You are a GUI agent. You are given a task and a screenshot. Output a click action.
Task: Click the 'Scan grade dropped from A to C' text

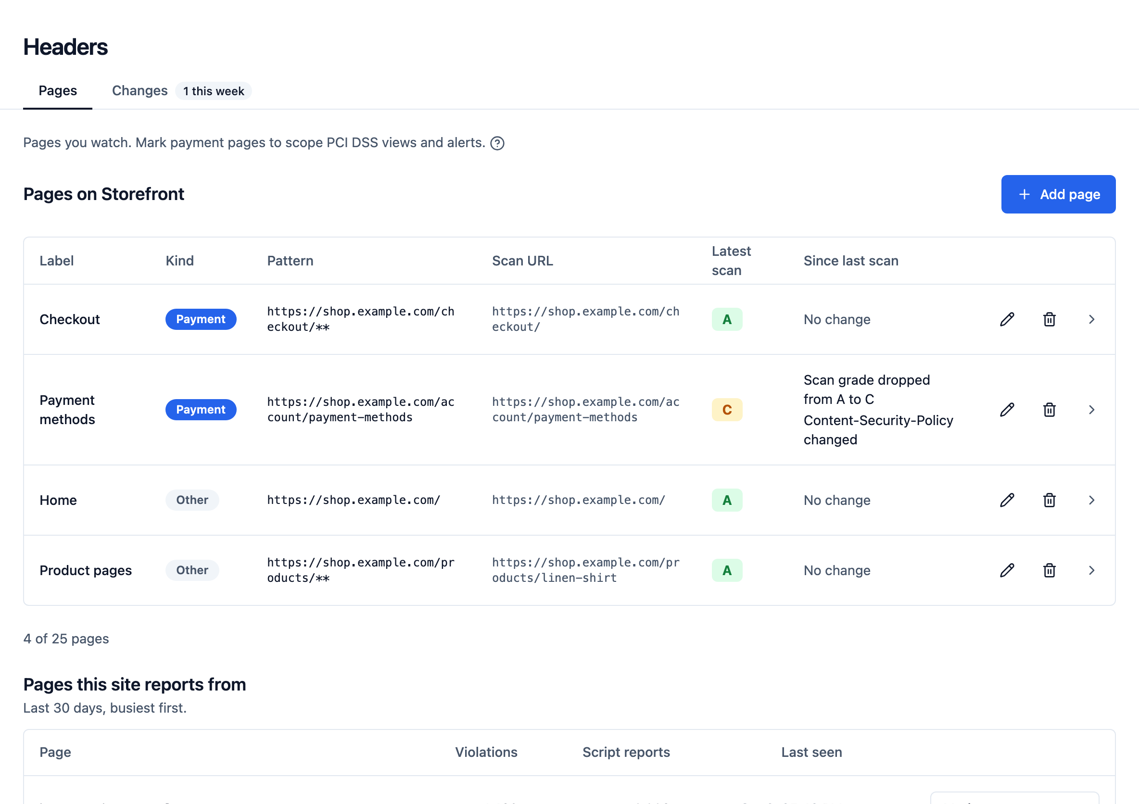point(867,390)
